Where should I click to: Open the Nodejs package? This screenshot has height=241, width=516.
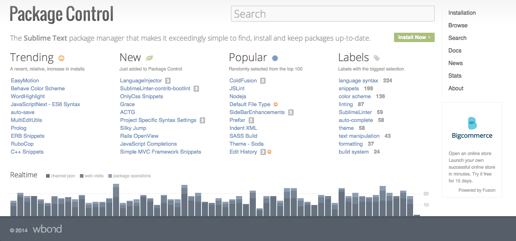[x=238, y=96]
